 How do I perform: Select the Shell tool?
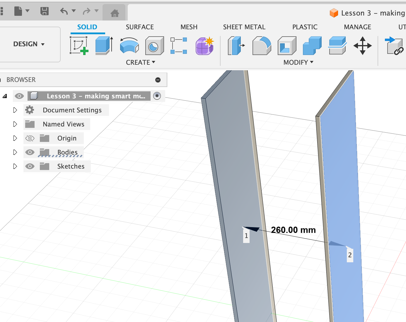pos(287,46)
